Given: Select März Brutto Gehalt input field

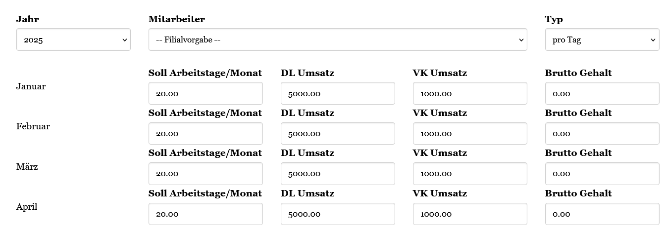Looking at the screenshot, I should pyautogui.click(x=602, y=174).
